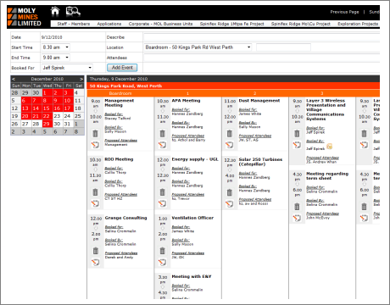Open the End Time dropdown
The height and width of the screenshot is (305, 390).
pyautogui.click(x=56, y=58)
